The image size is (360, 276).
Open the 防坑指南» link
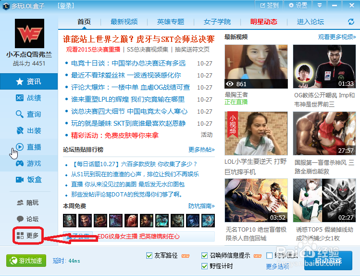pyautogui.click(x=201, y=206)
